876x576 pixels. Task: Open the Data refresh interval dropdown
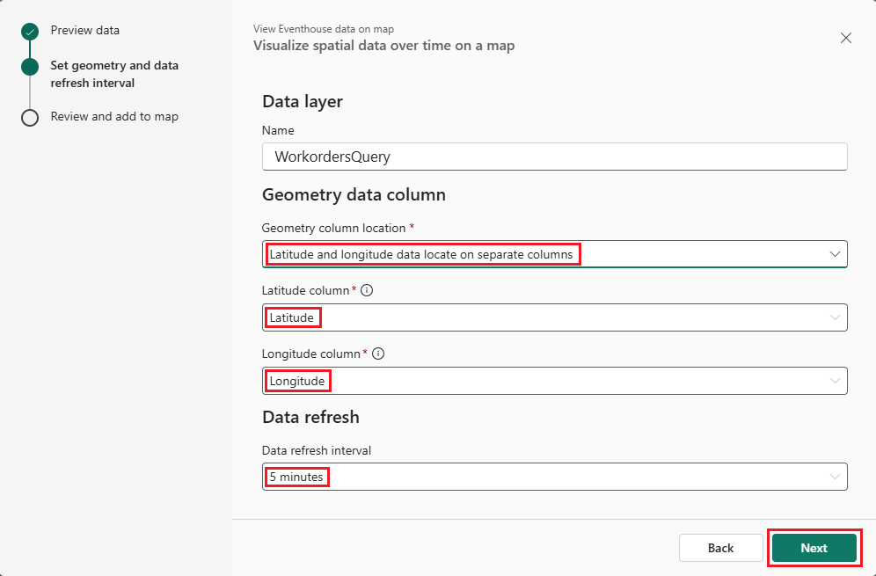tap(555, 476)
